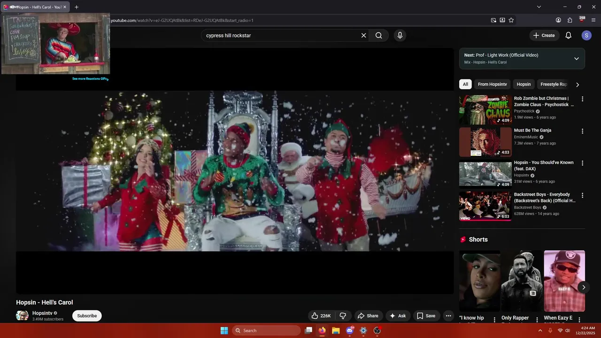The image size is (601, 338).
Task: Expand the Next up mix panel
Action: [x=576, y=59]
